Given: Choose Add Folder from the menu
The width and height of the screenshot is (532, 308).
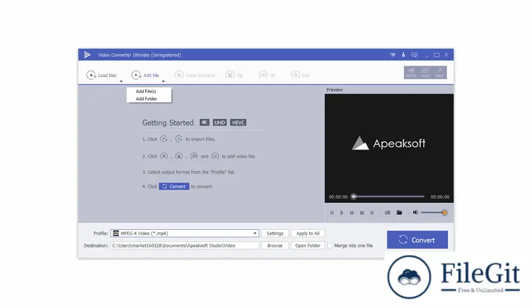Looking at the screenshot, I should pyautogui.click(x=146, y=99).
